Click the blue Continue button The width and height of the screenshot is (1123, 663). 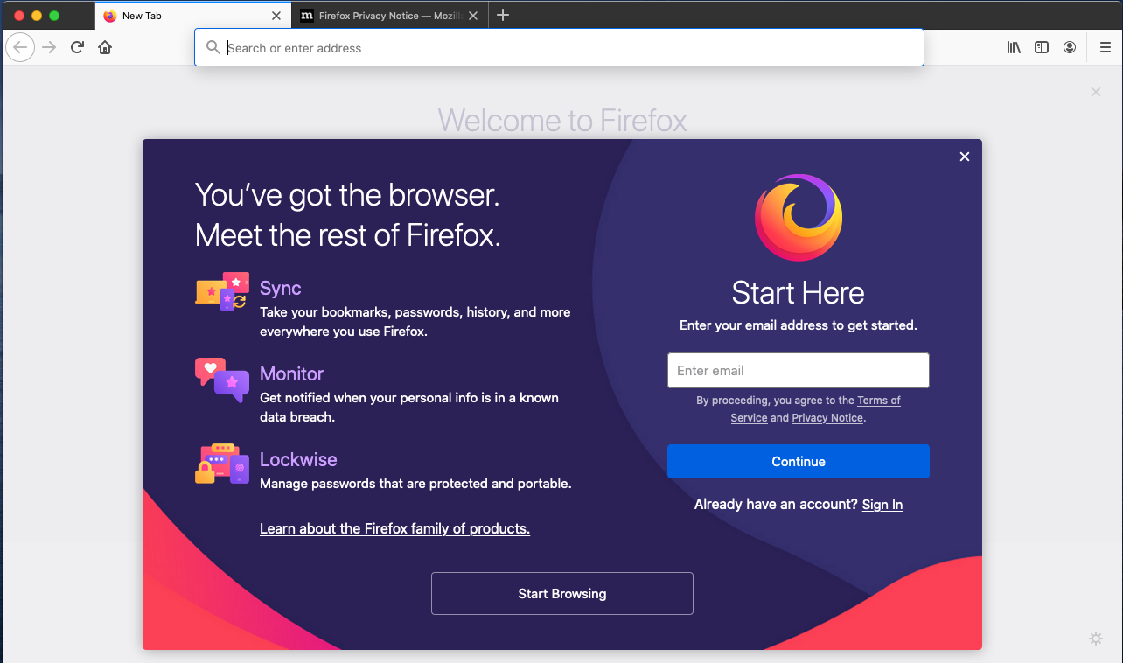tap(799, 462)
